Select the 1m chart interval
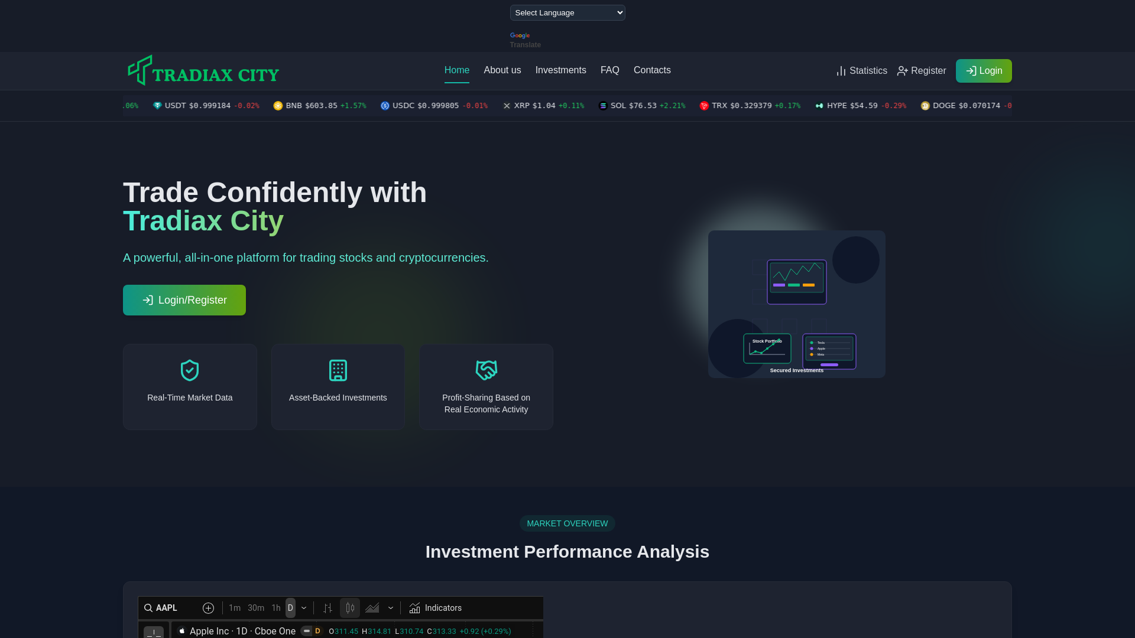1135x638 pixels. click(x=235, y=608)
